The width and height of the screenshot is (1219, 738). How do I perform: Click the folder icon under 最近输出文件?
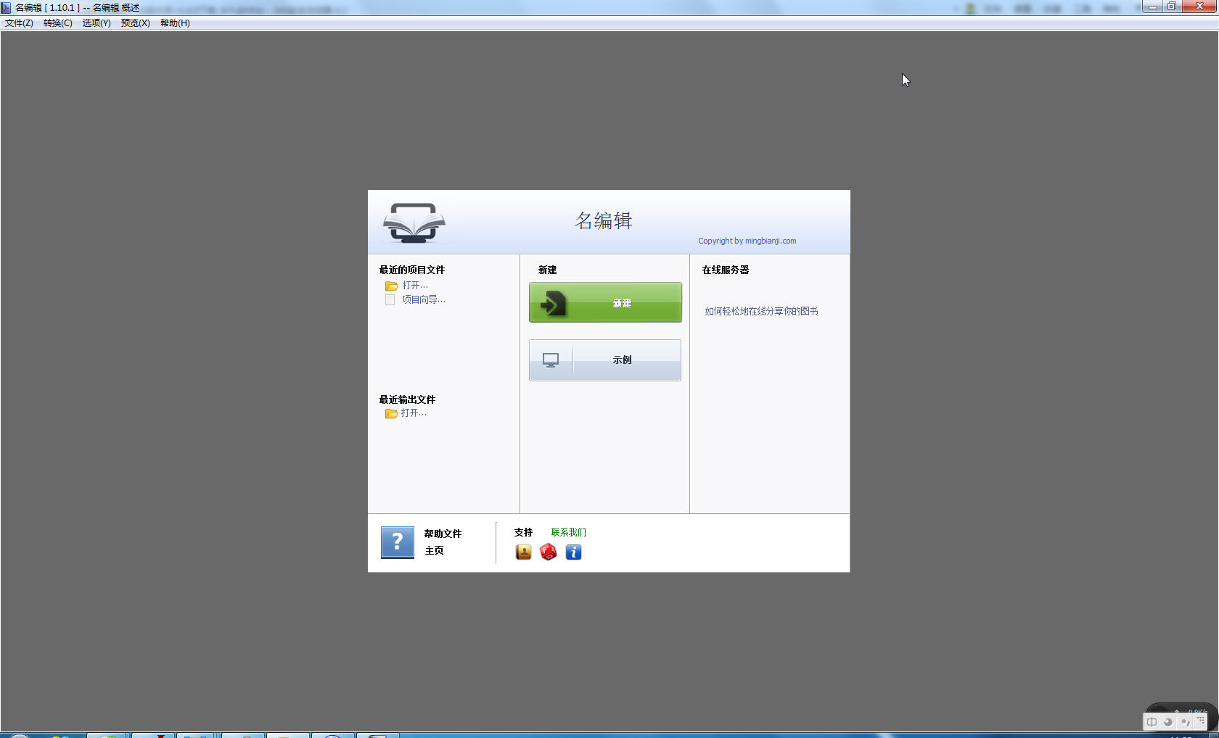pos(392,413)
